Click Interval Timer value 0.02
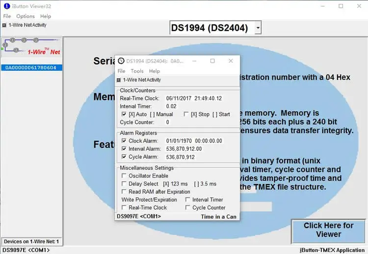Image resolution: width=368 pixels, height=254 pixels. point(171,106)
